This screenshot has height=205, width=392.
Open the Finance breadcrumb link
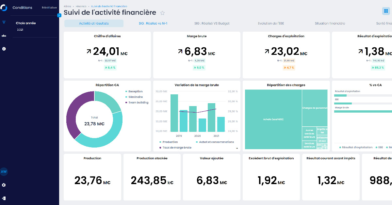[x=81, y=6]
